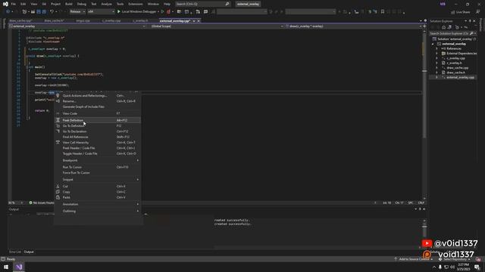Switch to c_overlay.cpp tab
Image resolution: width=485 pixels, height=272 pixels.
point(111,20)
